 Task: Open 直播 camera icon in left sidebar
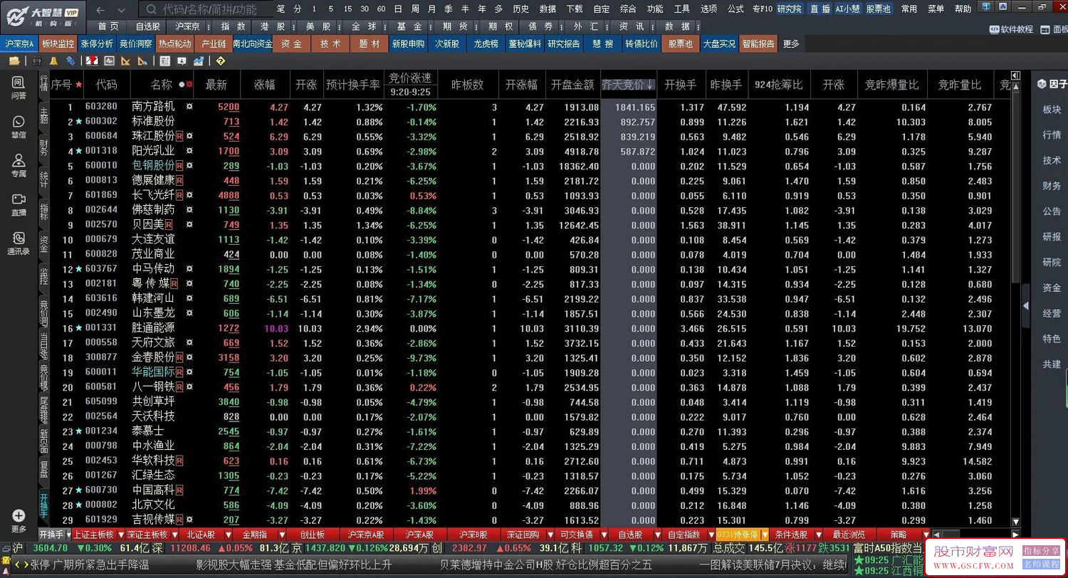pyautogui.click(x=19, y=205)
